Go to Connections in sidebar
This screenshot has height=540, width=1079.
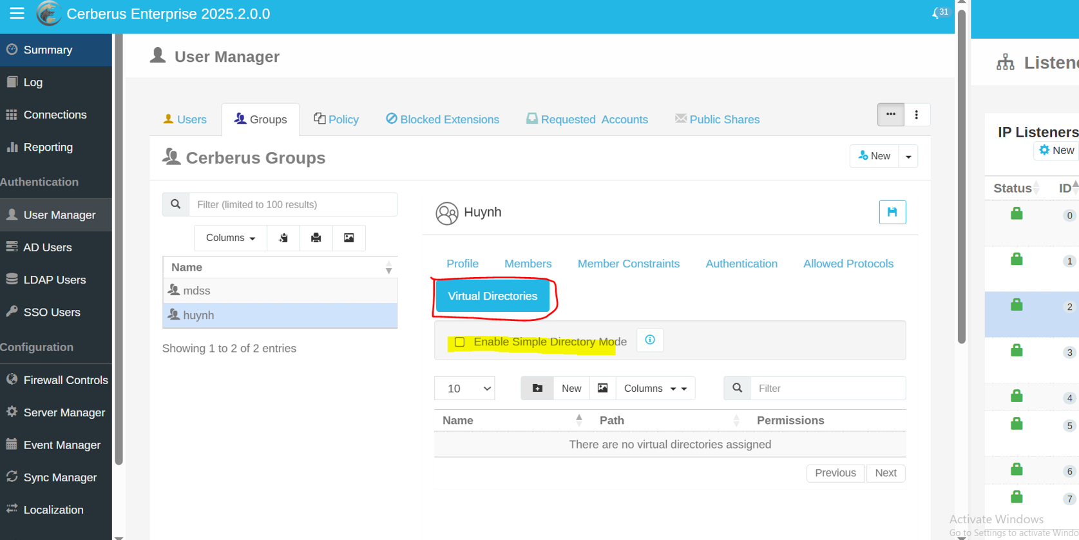click(56, 115)
